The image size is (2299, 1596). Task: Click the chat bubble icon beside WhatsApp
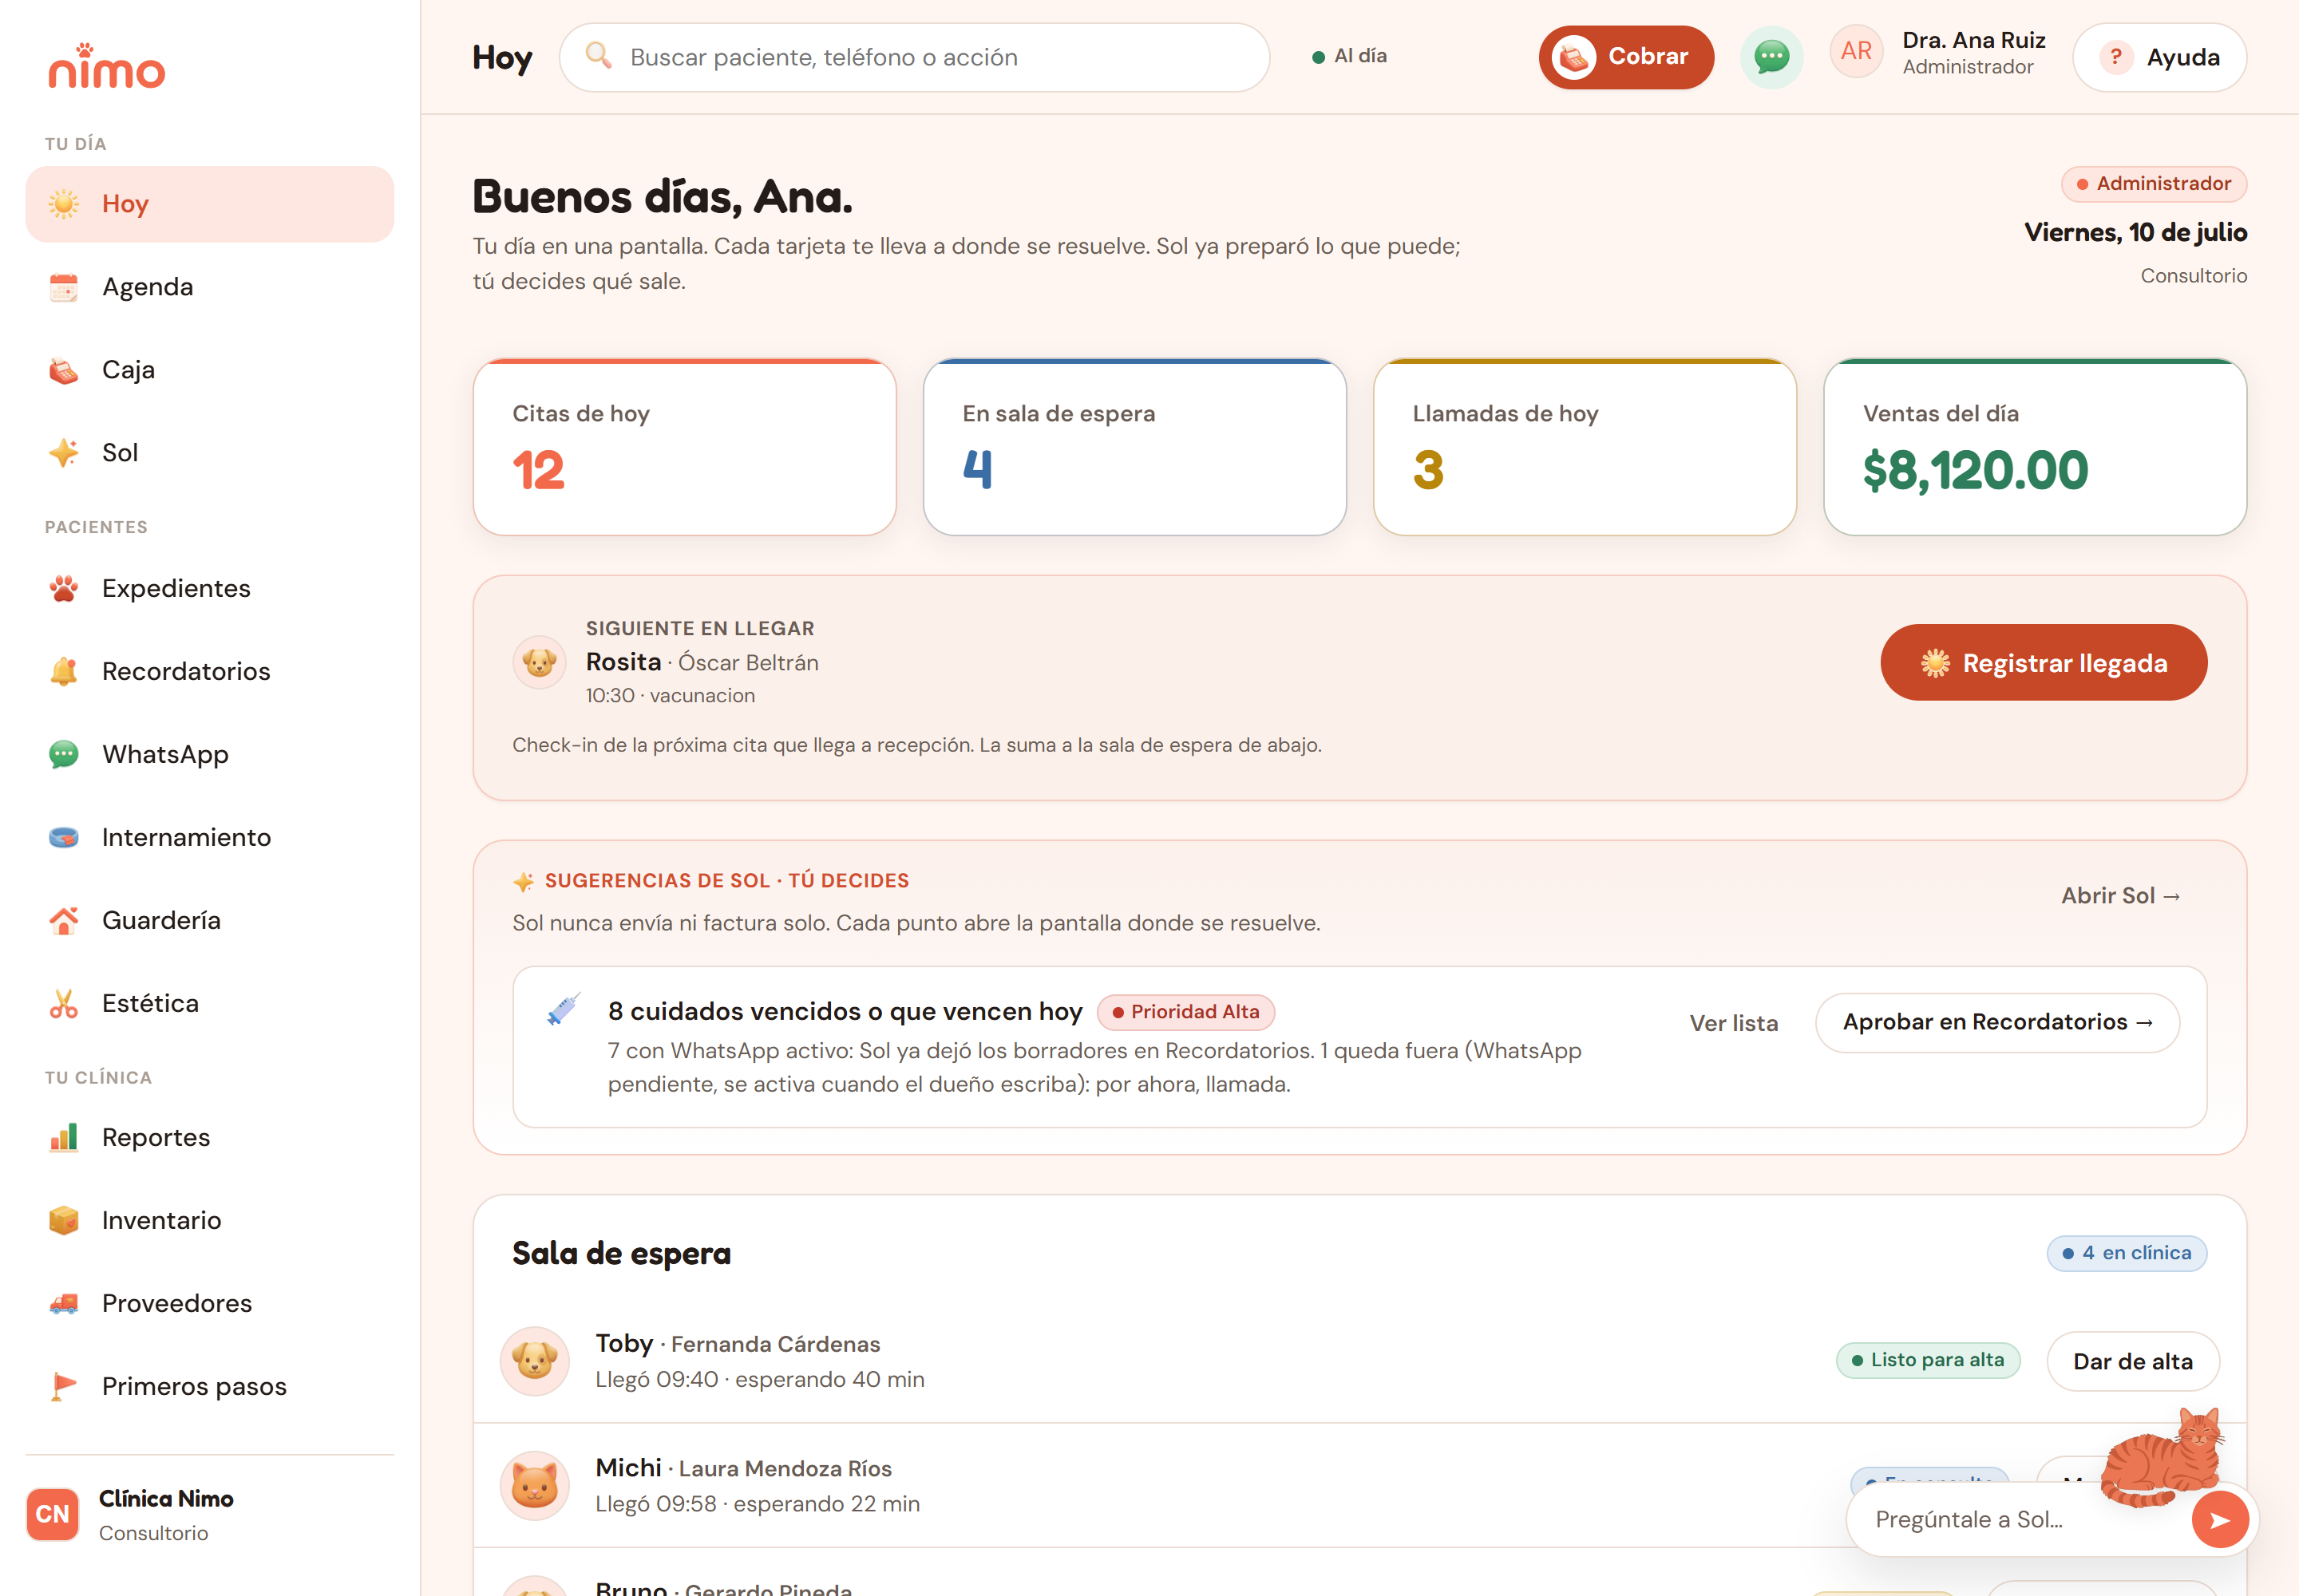click(x=64, y=754)
